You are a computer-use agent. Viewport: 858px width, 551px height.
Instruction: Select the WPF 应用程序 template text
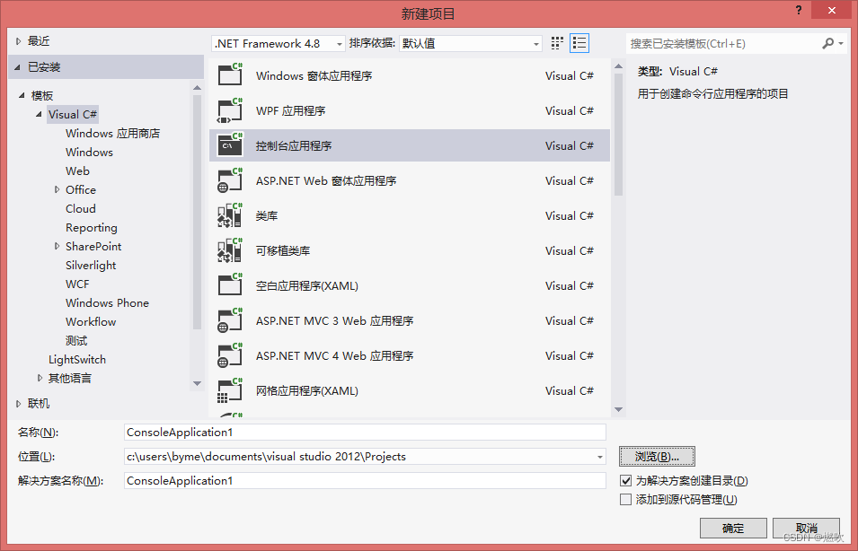pyautogui.click(x=290, y=111)
